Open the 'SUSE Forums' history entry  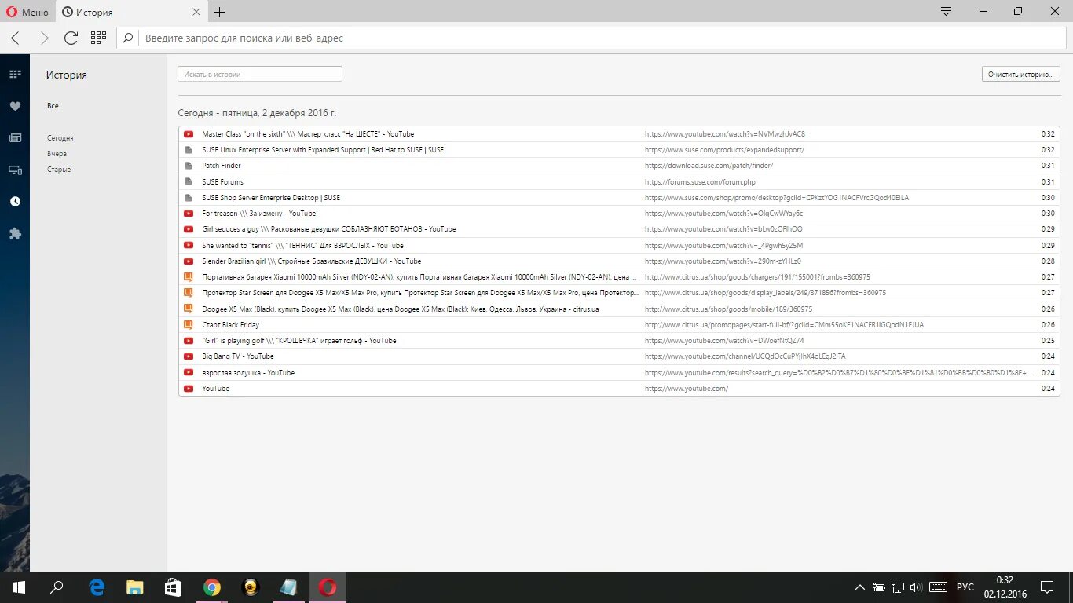(619, 182)
